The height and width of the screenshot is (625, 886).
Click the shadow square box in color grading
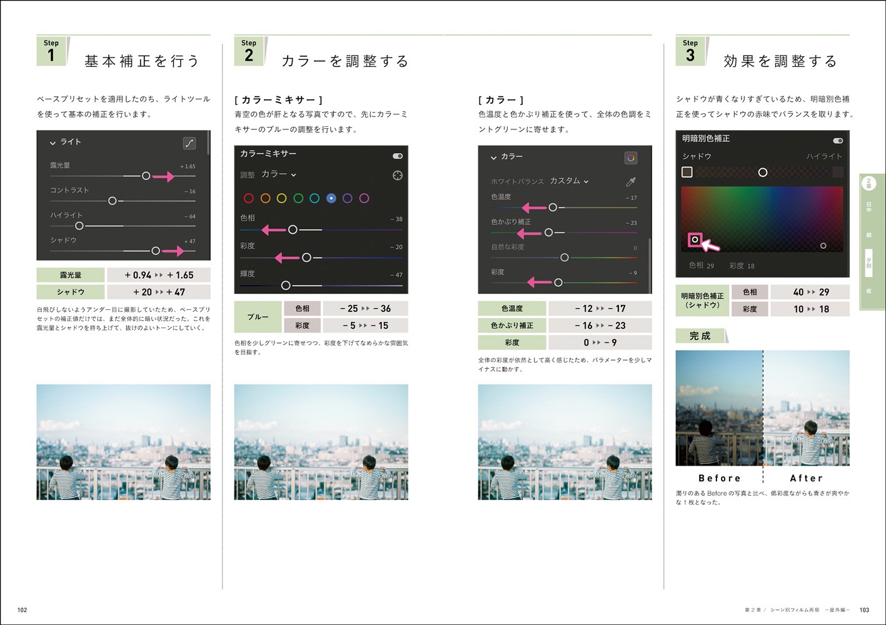click(687, 172)
